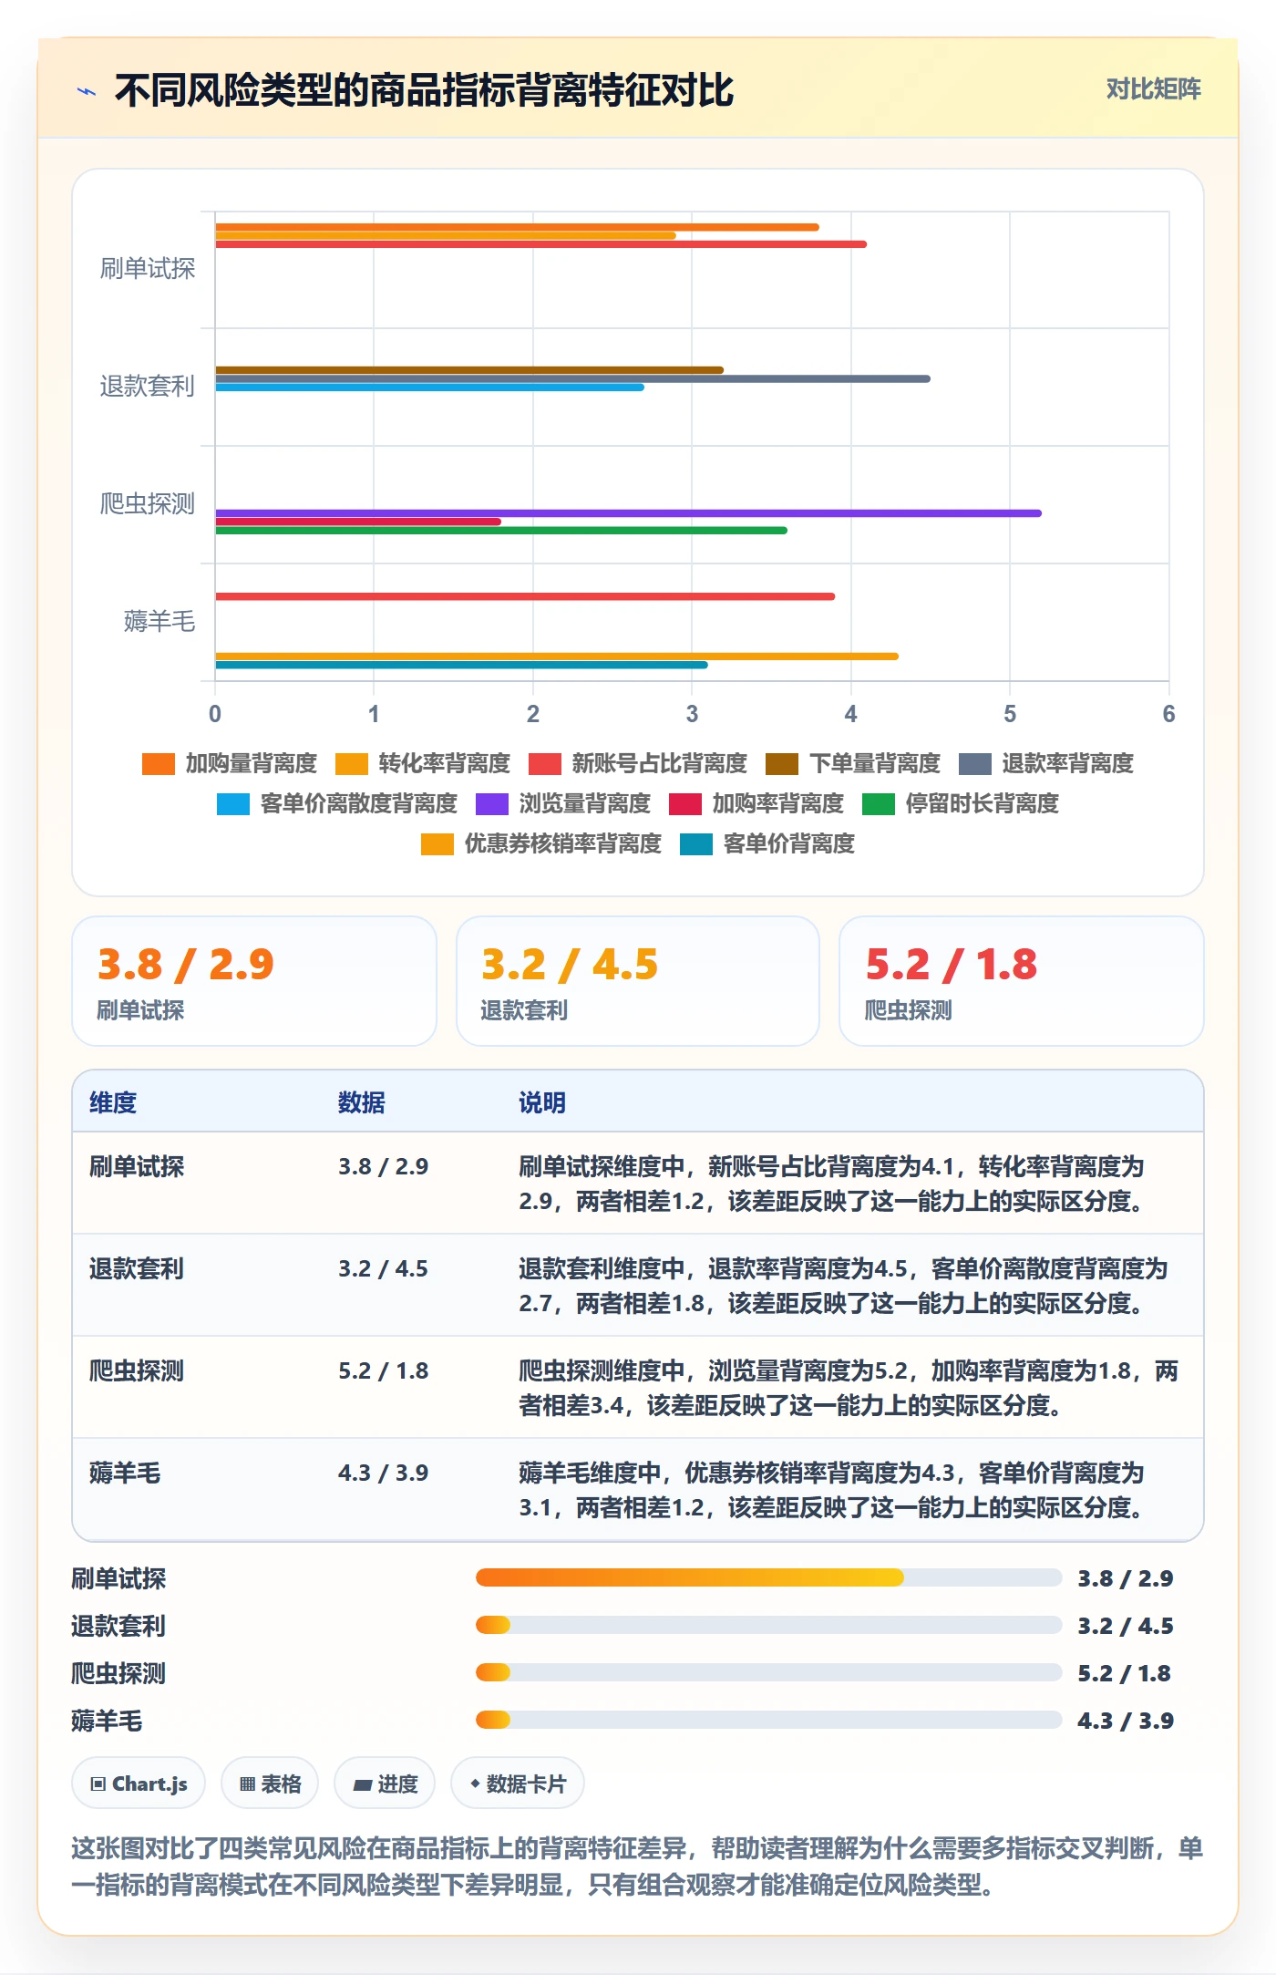Toggle 停留时长背离度 legend item

point(961,804)
